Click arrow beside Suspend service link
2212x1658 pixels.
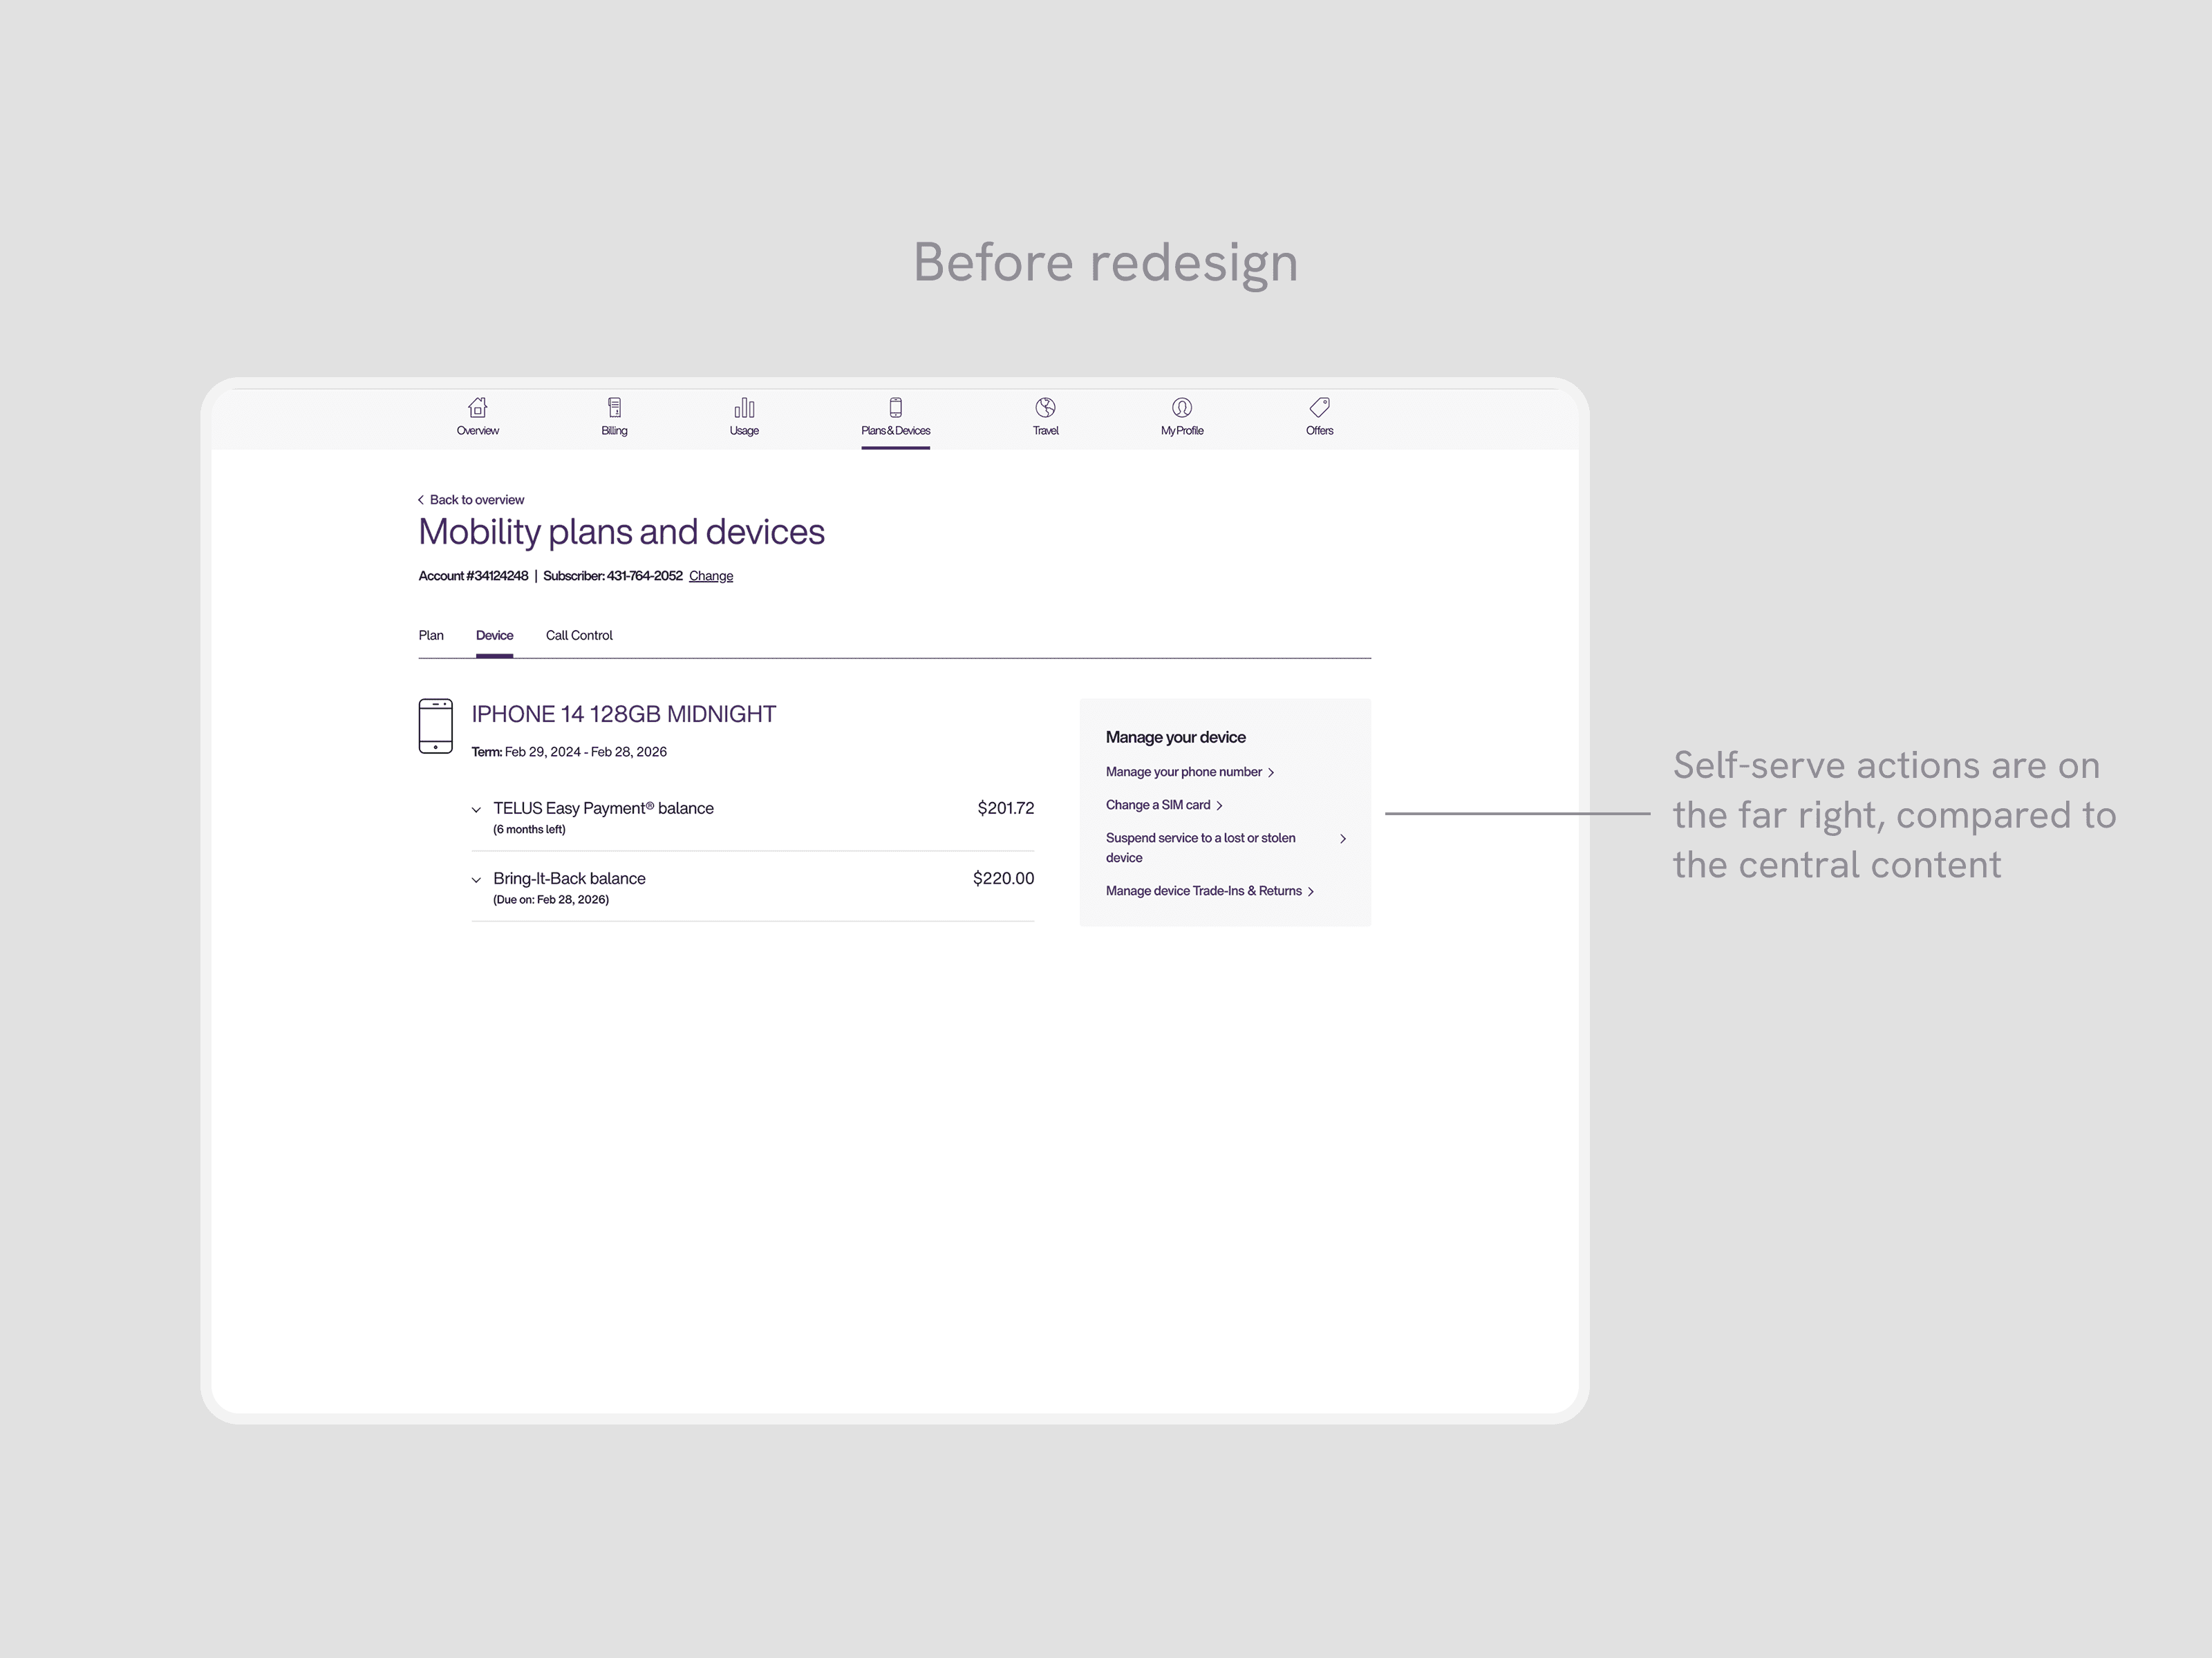click(x=1342, y=839)
